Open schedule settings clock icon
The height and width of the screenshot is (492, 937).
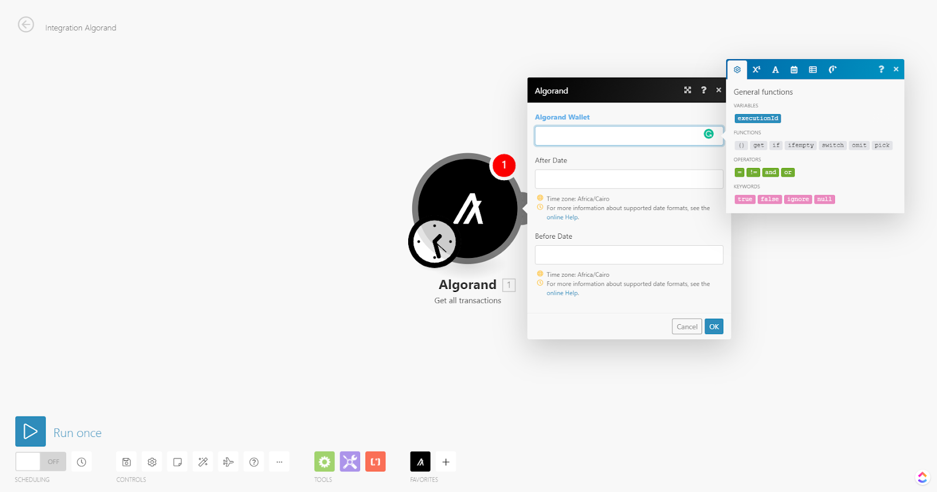pyautogui.click(x=81, y=462)
